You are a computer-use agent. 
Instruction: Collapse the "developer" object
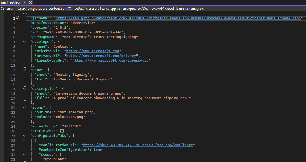(24, 42)
